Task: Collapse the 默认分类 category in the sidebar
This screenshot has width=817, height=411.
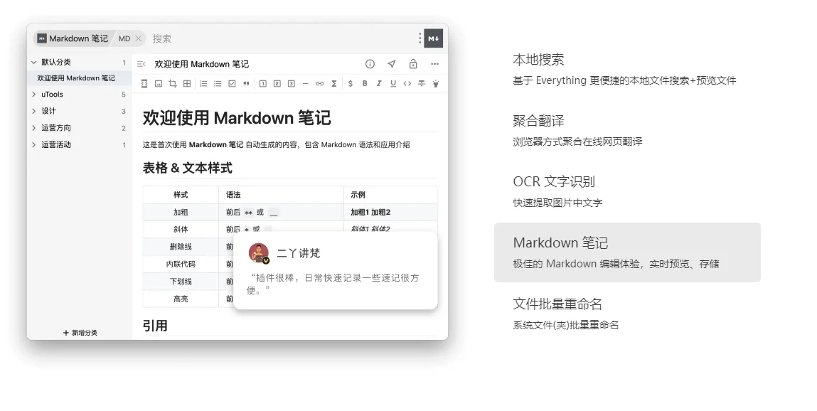Action: pyautogui.click(x=33, y=61)
